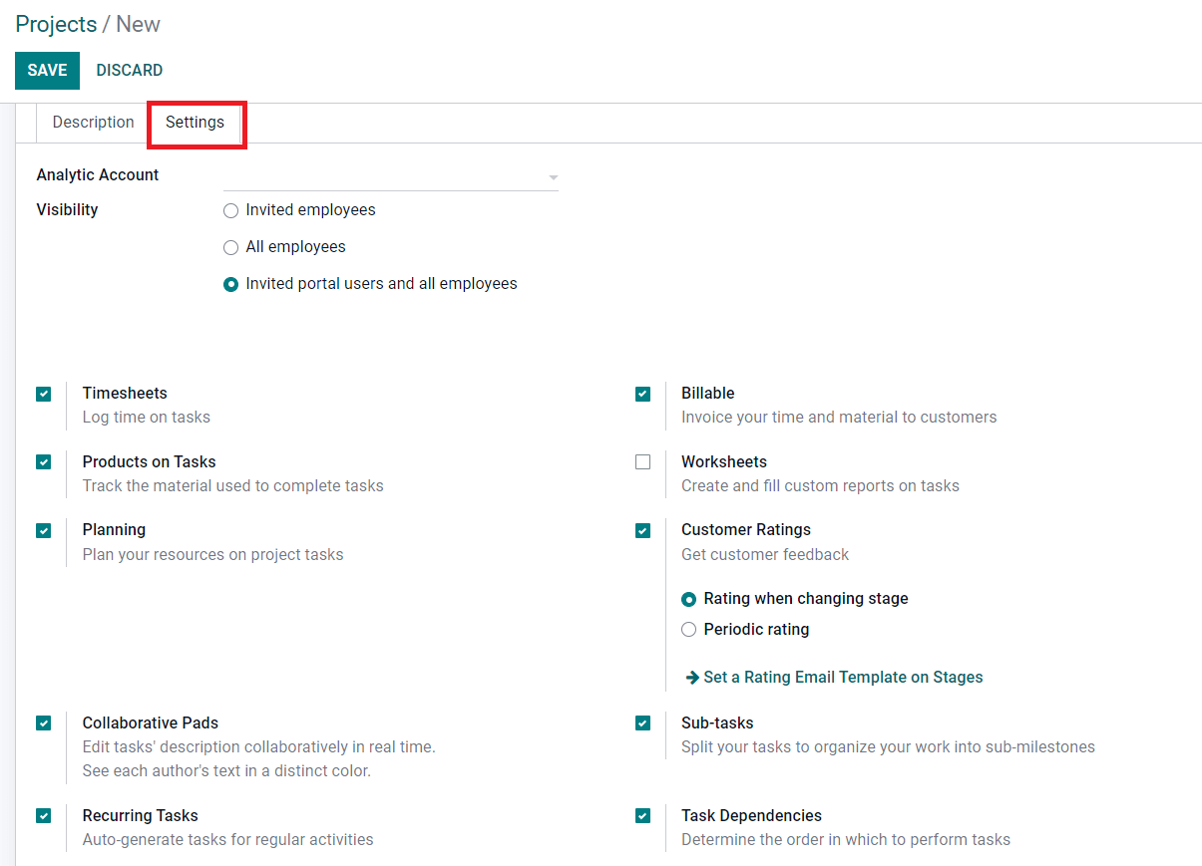The image size is (1202, 866).
Task: Click the Analytic Account label
Action: pos(98,175)
